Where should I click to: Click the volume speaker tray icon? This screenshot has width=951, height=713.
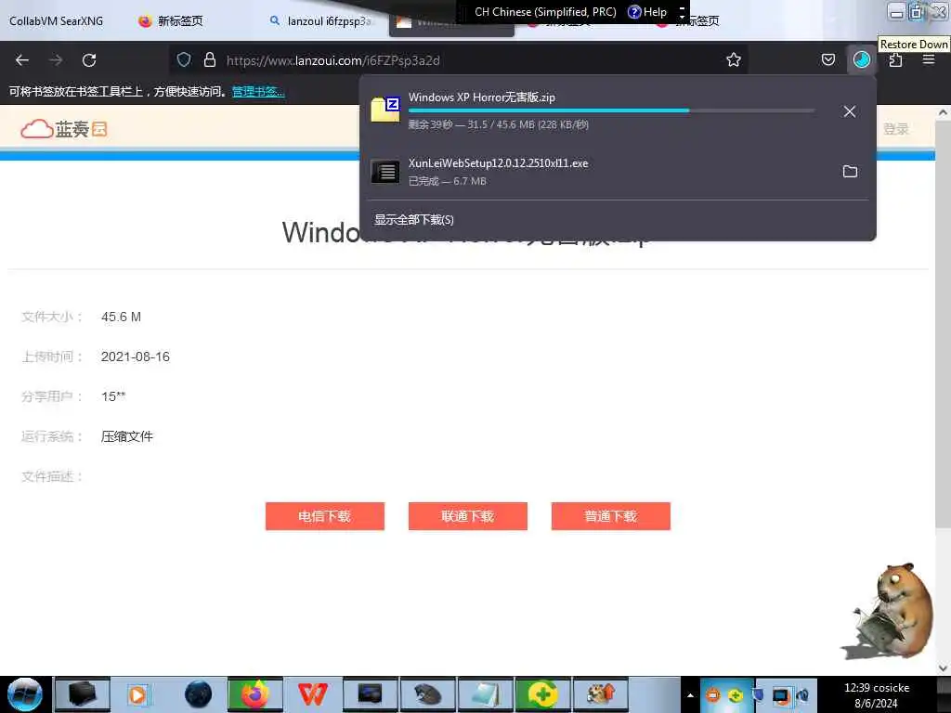[x=802, y=695]
